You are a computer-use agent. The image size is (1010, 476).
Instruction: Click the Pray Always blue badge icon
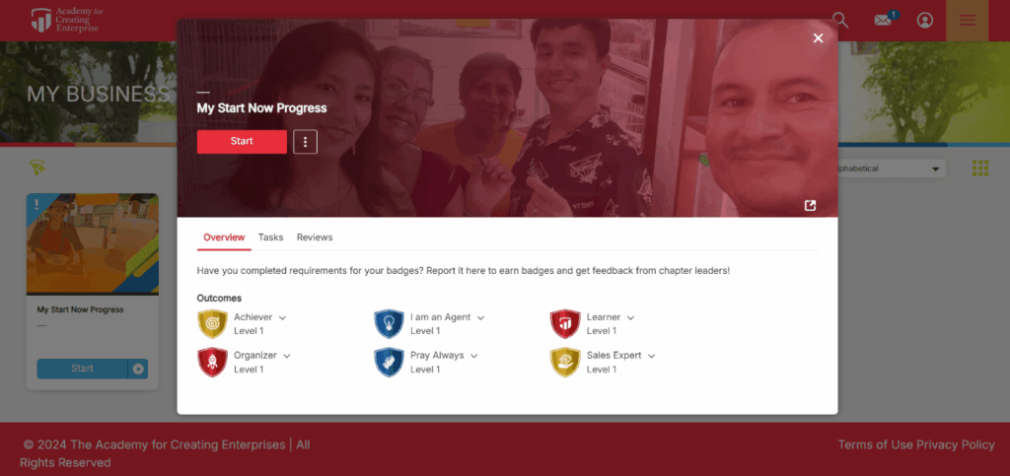click(x=389, y=362)
